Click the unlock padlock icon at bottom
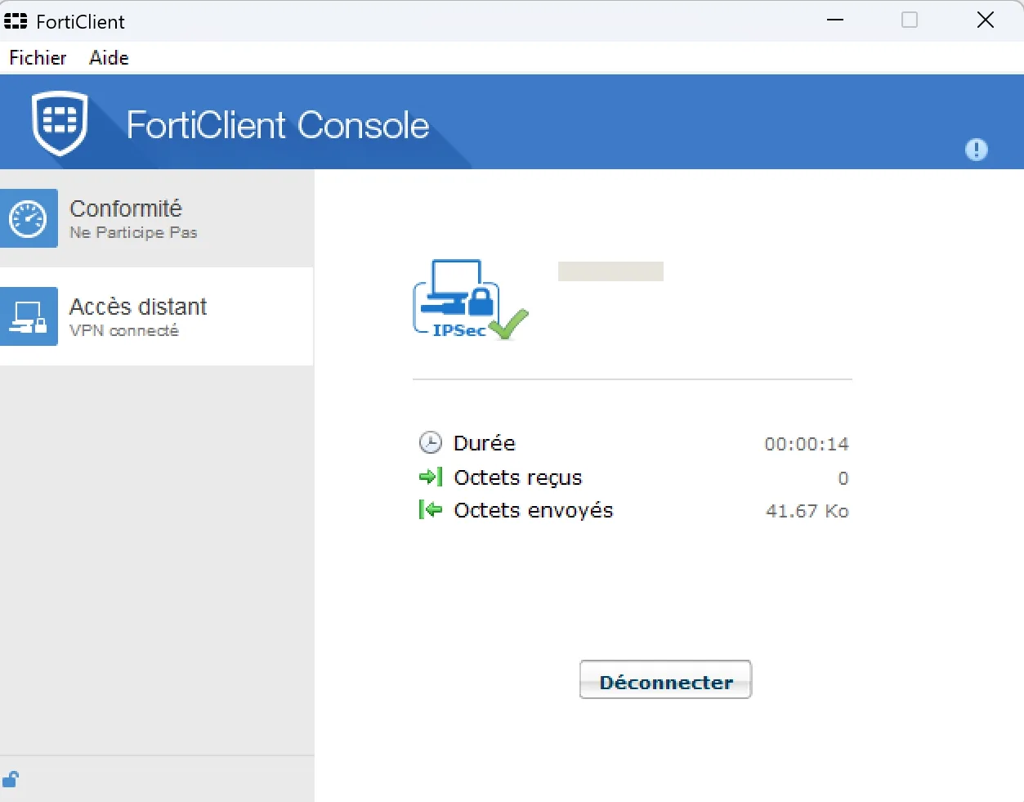This screenshot has width=1024, height=802. pyautogui.click(x=11, y=779)
